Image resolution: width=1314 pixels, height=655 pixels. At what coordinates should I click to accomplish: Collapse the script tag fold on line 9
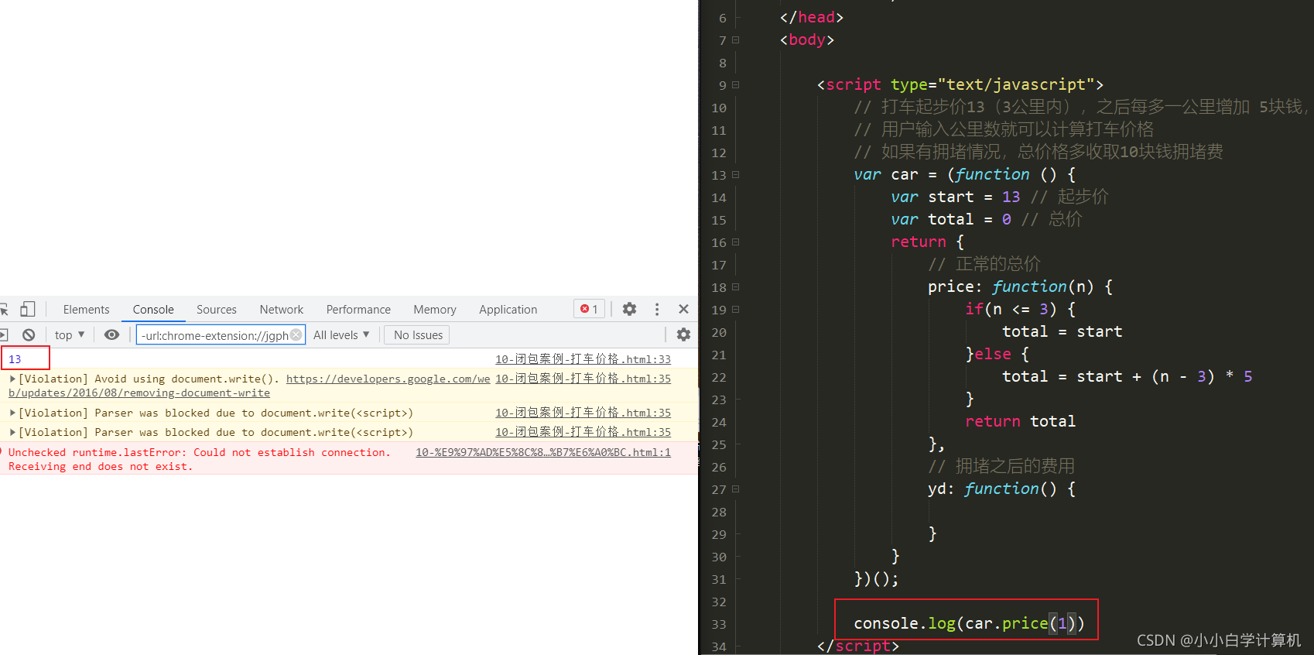(x=735, y=84)
